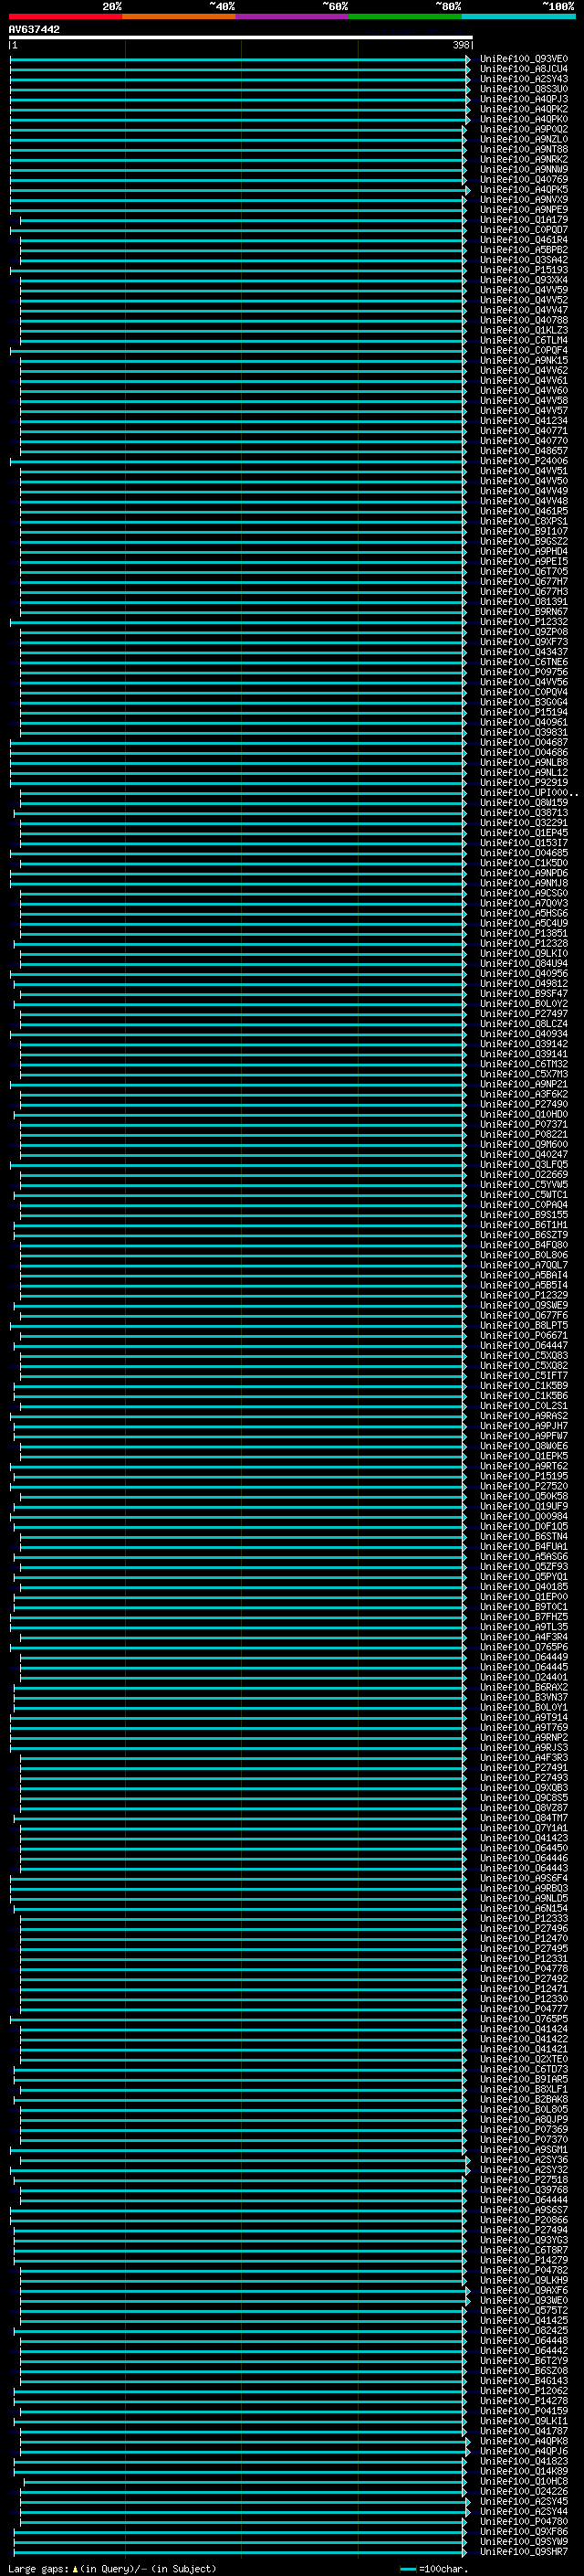Pick subject UniRef100_P27497

(x=523, y=1014)
